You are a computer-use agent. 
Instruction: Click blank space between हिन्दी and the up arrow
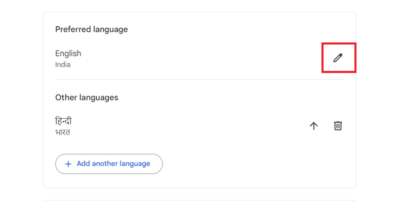[192, 126]
